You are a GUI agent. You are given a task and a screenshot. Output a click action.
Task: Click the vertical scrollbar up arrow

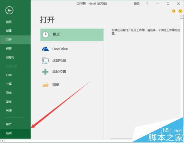pos(182,17)
